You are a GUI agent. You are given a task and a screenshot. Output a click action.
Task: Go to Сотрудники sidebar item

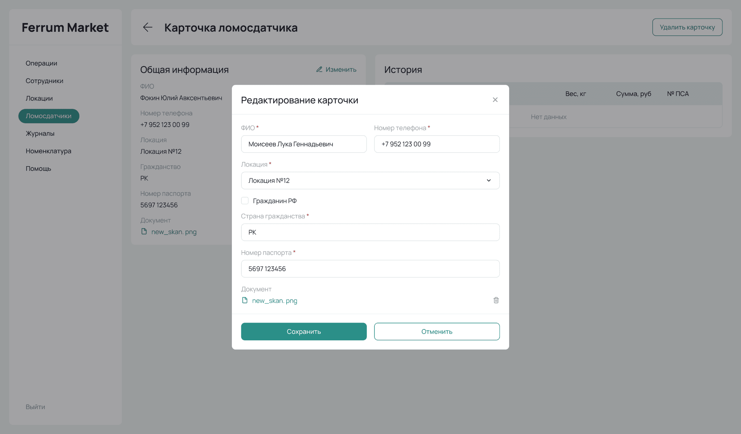point(44,81)
